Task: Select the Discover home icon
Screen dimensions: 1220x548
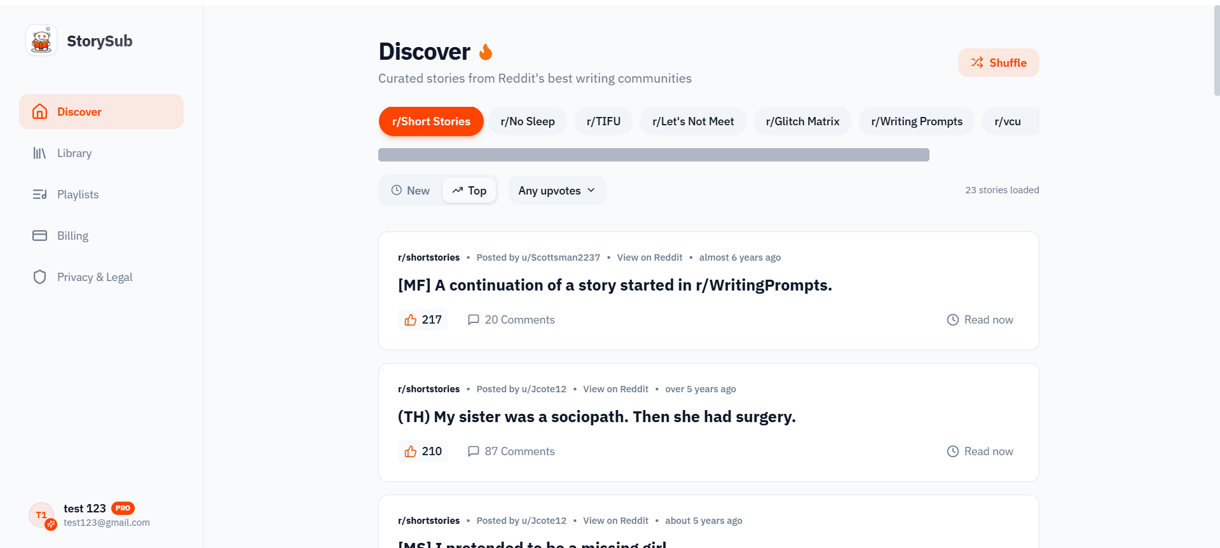Action: point(39,111)
